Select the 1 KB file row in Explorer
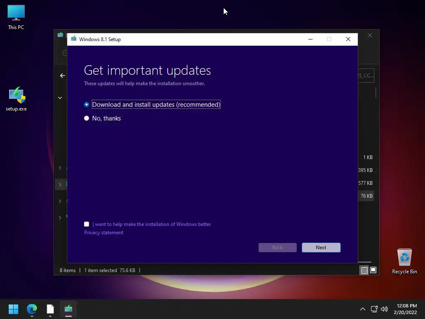Image resolution: width=425 pixels, height=319 pixels. [366, 157]
